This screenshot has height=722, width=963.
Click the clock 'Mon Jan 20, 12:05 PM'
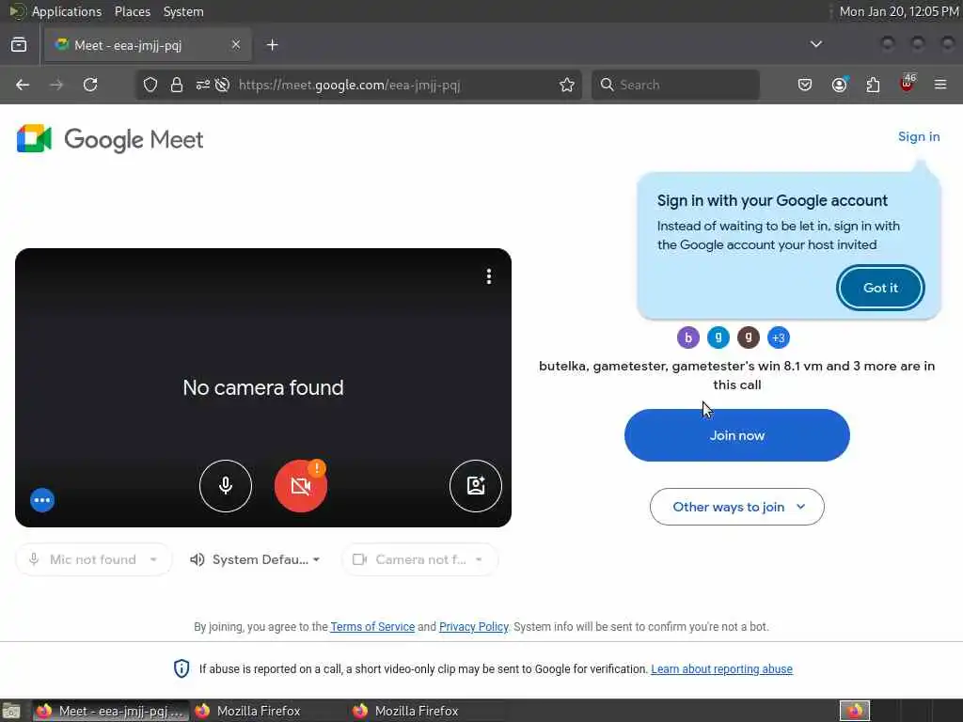898,11
